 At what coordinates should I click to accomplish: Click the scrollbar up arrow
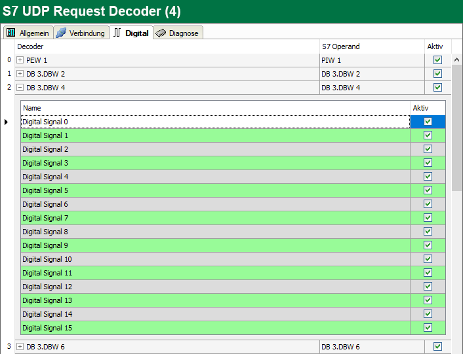[456, 60]
